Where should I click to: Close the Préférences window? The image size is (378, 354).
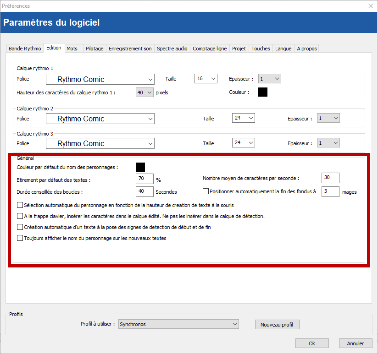point(370,6)
